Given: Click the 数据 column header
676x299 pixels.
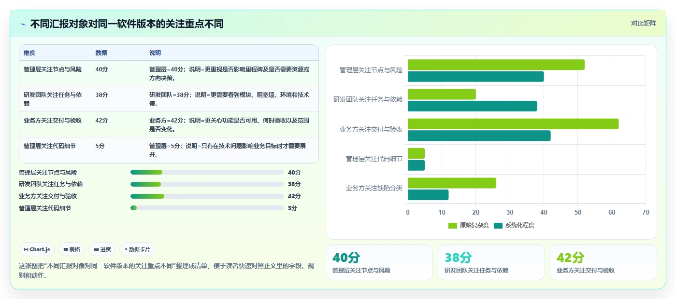Looking at the screenshot, I should [101, 53].
